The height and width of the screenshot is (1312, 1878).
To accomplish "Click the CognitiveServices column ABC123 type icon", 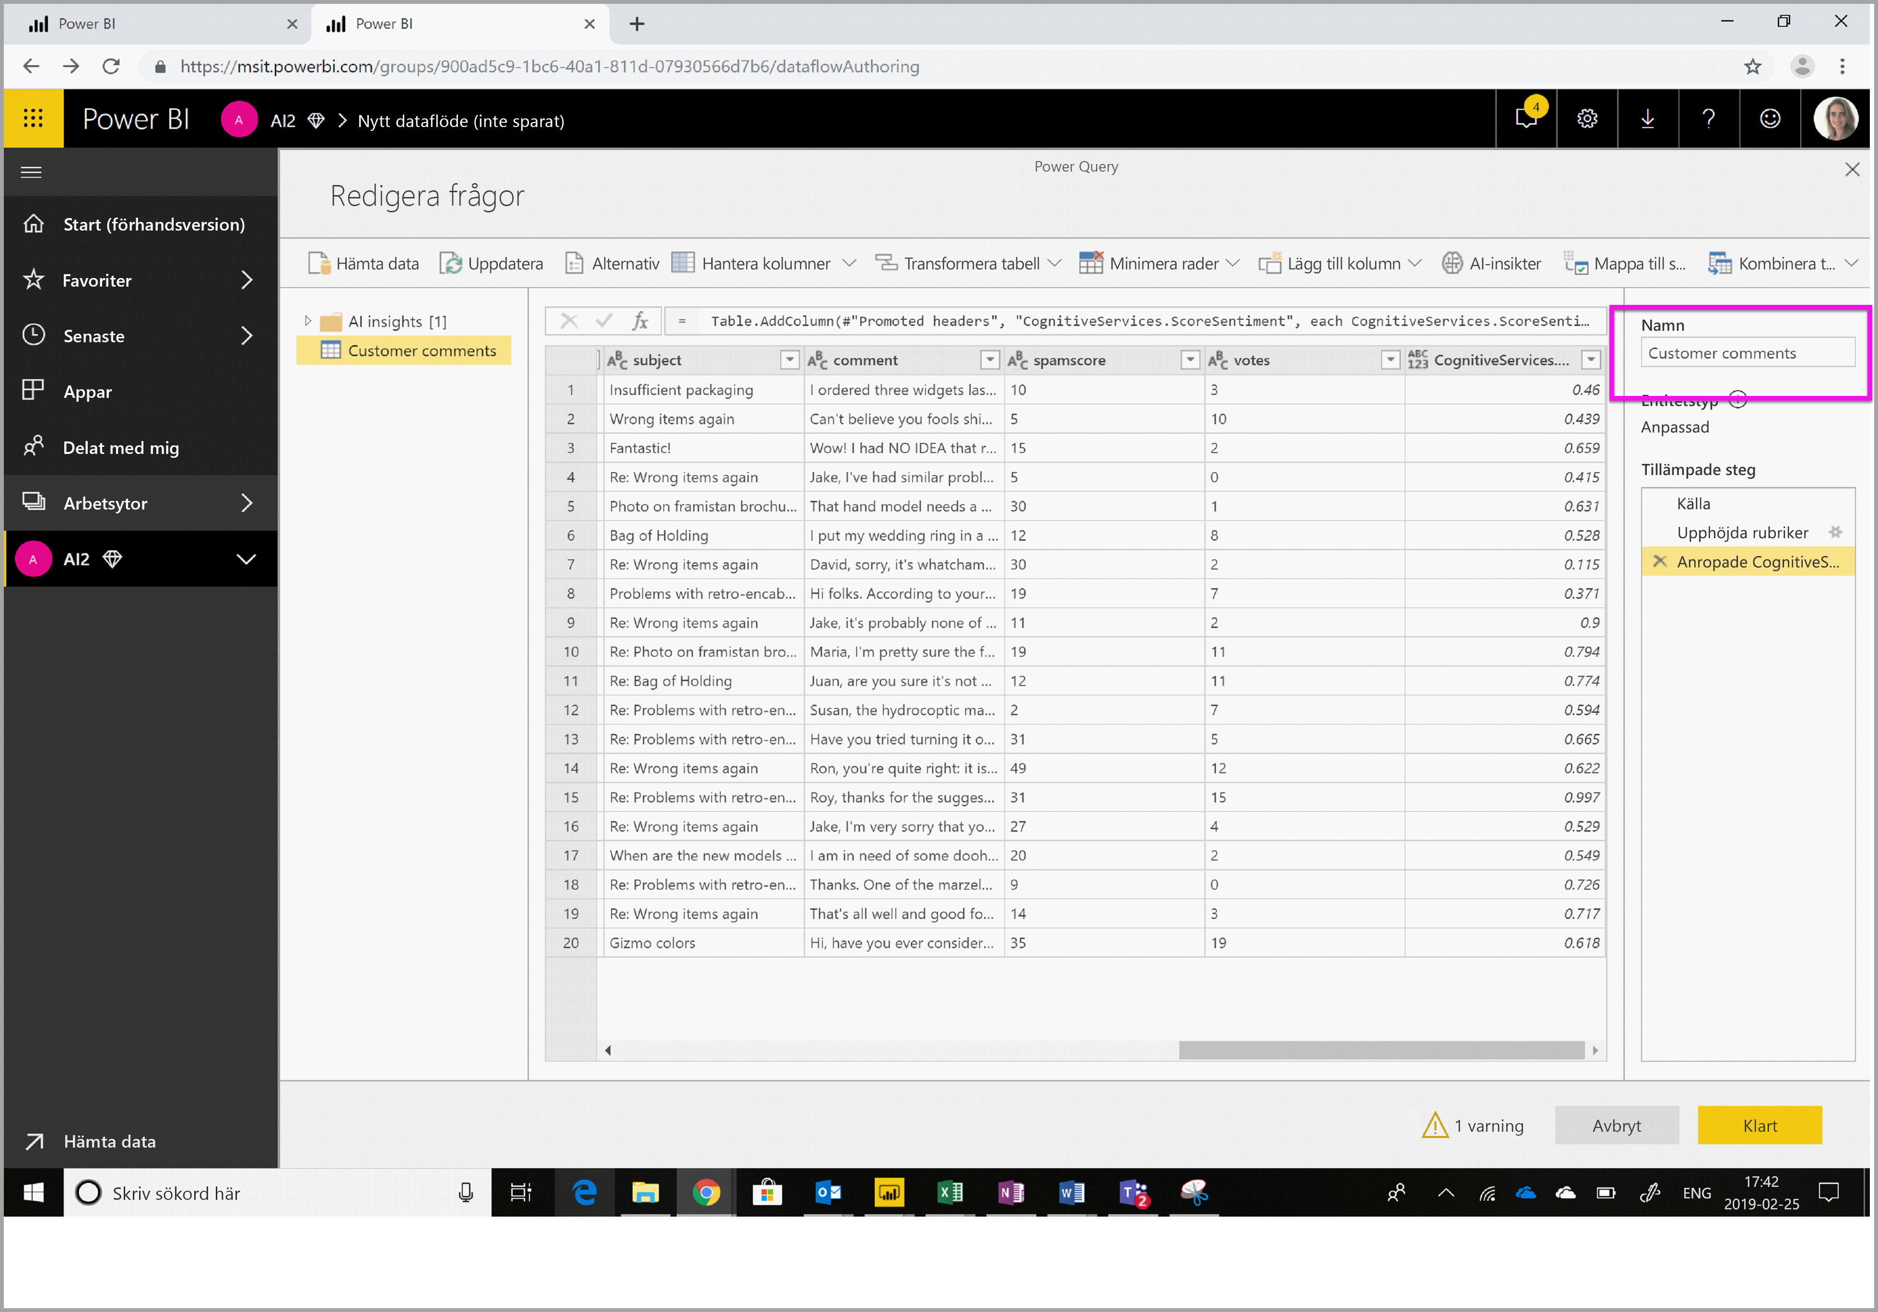I will coord(1418,360).
